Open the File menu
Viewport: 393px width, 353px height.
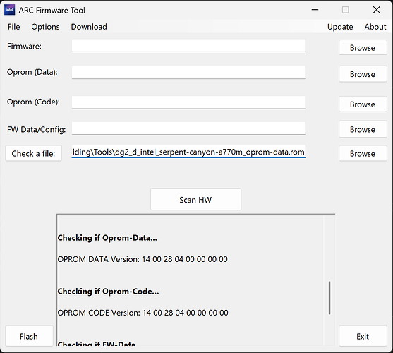coord(14,27)
